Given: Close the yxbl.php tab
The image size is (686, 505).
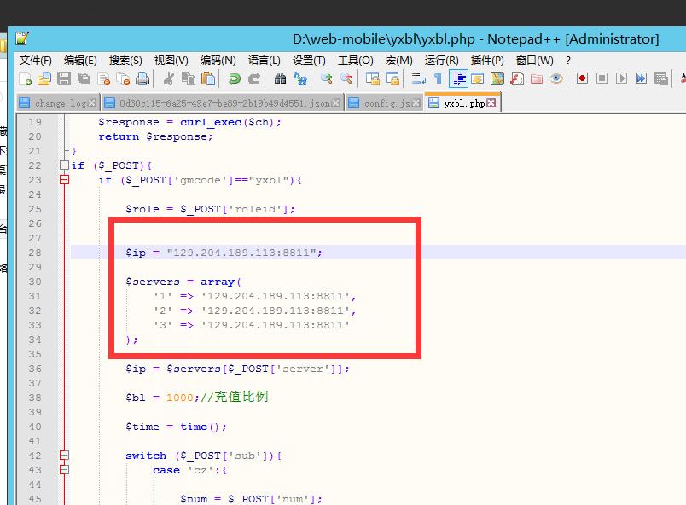Looking at the screenshot, I should 491,103.
